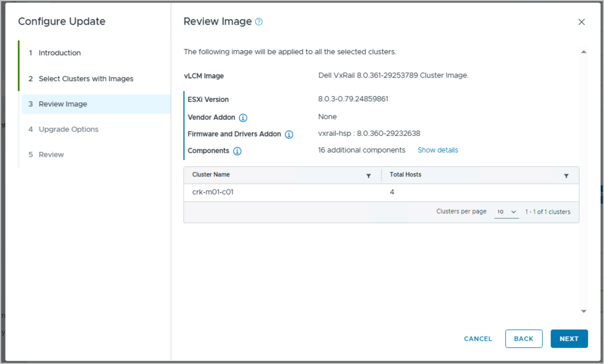Open the Cluster Name column filter
The width and height of the screenshot is (604, 364).
tap(368, 176)
